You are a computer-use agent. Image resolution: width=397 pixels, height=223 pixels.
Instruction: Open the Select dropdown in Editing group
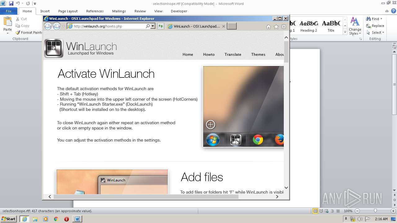pyautogui.click(x=375, y=33)
